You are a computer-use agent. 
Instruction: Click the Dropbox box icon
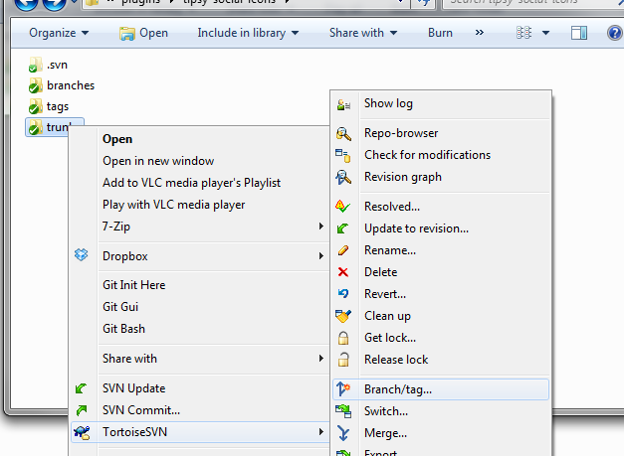[x=82, y=254]
